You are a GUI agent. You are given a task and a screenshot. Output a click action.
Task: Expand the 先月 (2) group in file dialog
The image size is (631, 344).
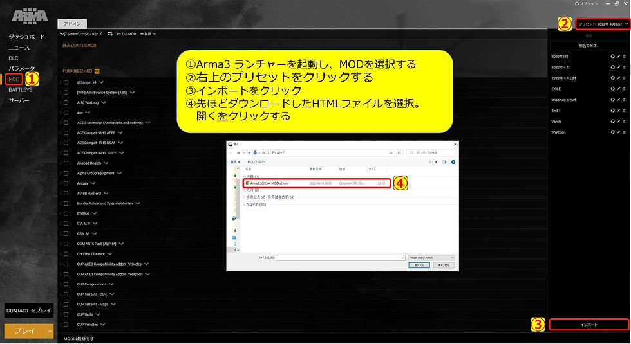244,190
